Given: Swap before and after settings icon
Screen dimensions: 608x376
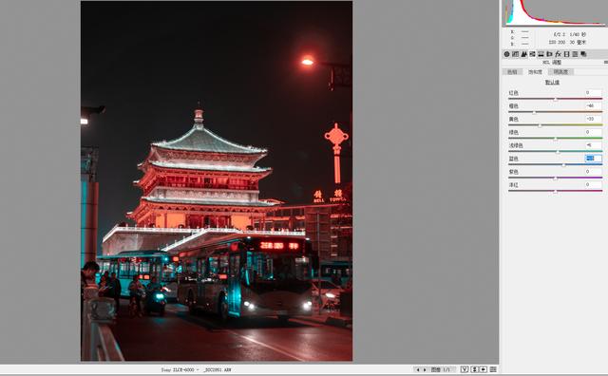Looking at the screenshot, I should tap(474, 369).
